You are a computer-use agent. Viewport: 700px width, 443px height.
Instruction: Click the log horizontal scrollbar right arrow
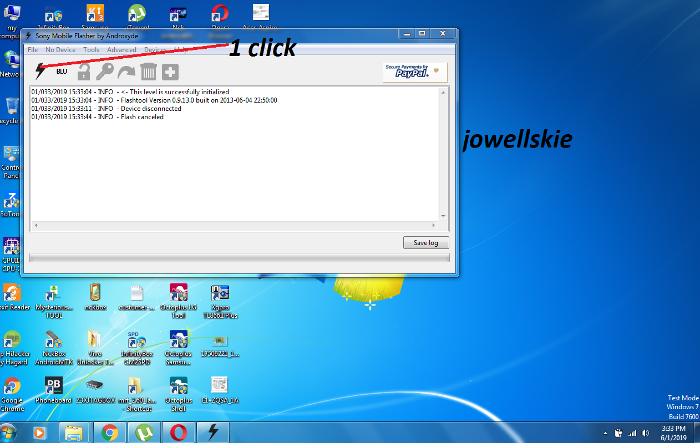pos(434,226)
